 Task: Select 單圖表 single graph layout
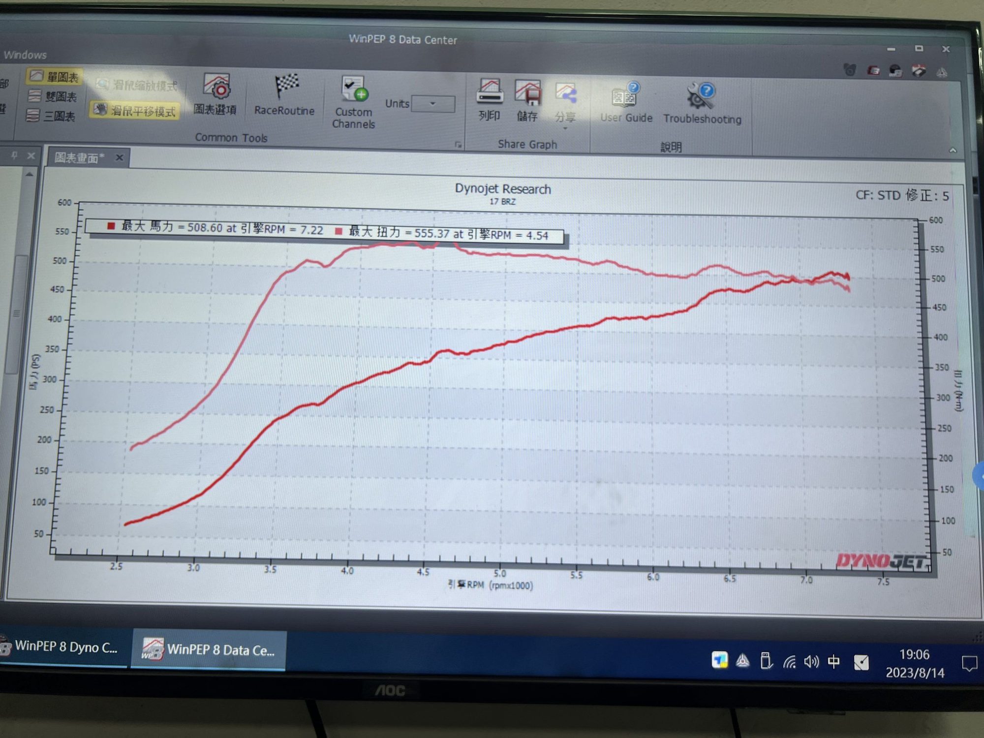tap(54, 77)
